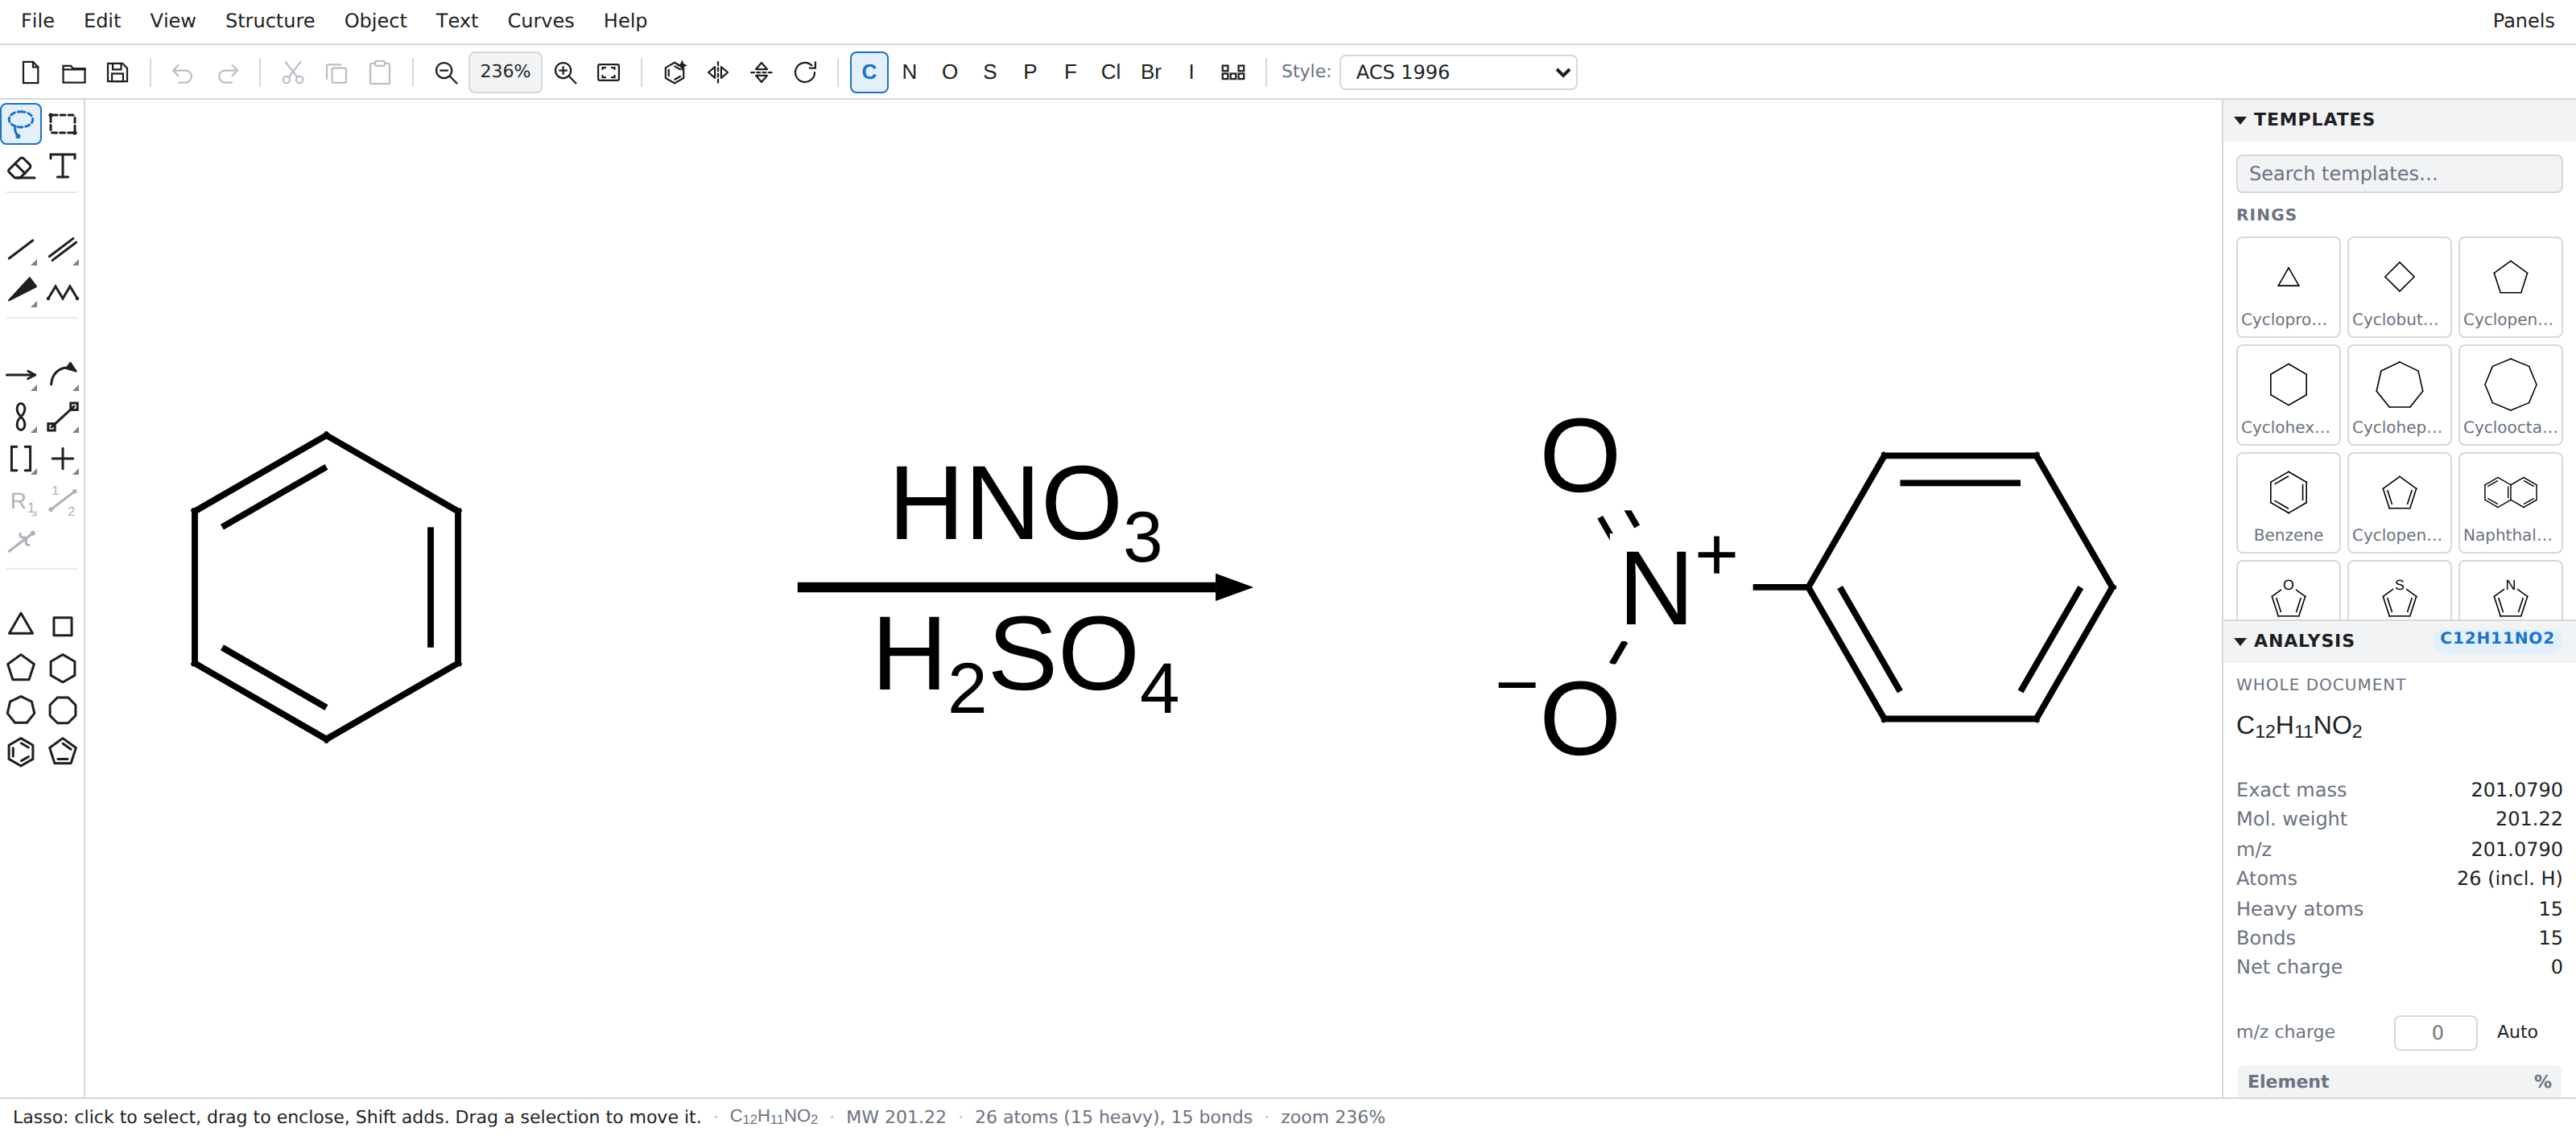Rotate the selection

click(x=806, y=72)
